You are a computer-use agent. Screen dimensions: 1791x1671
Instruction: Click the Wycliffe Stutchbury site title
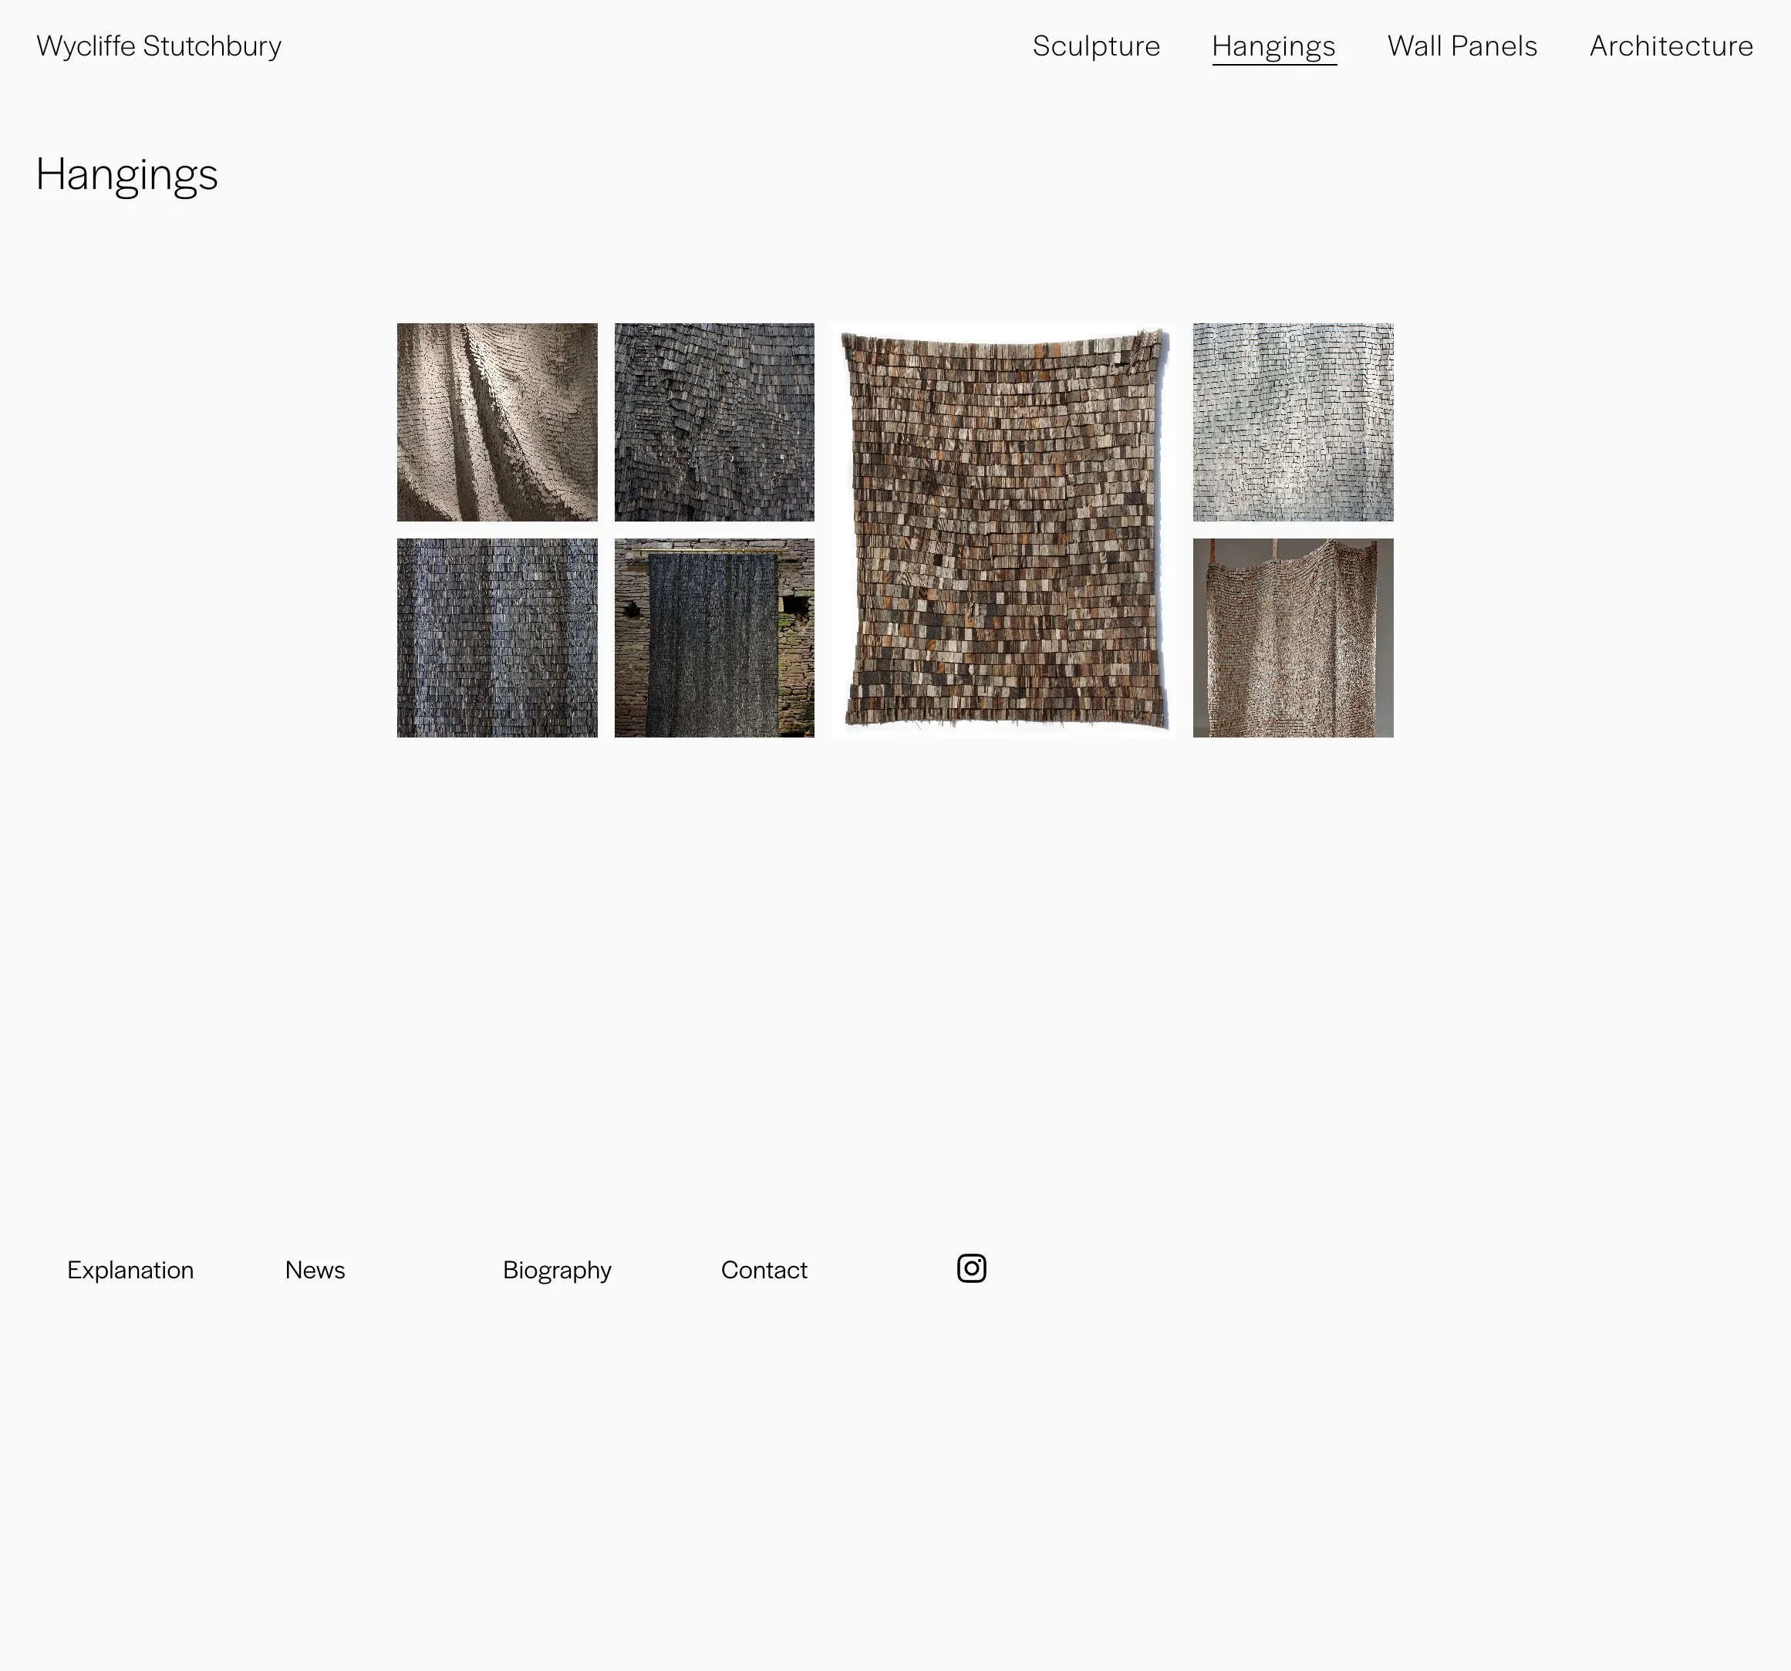coord(159,46)
